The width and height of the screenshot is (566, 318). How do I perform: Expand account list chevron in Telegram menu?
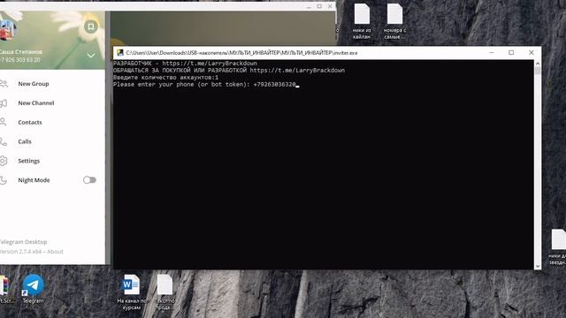point(91,56)
